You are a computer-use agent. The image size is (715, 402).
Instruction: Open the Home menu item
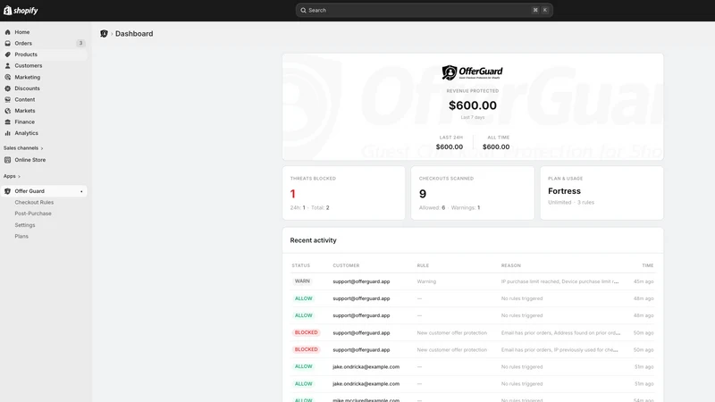click(x=43, y=32)
